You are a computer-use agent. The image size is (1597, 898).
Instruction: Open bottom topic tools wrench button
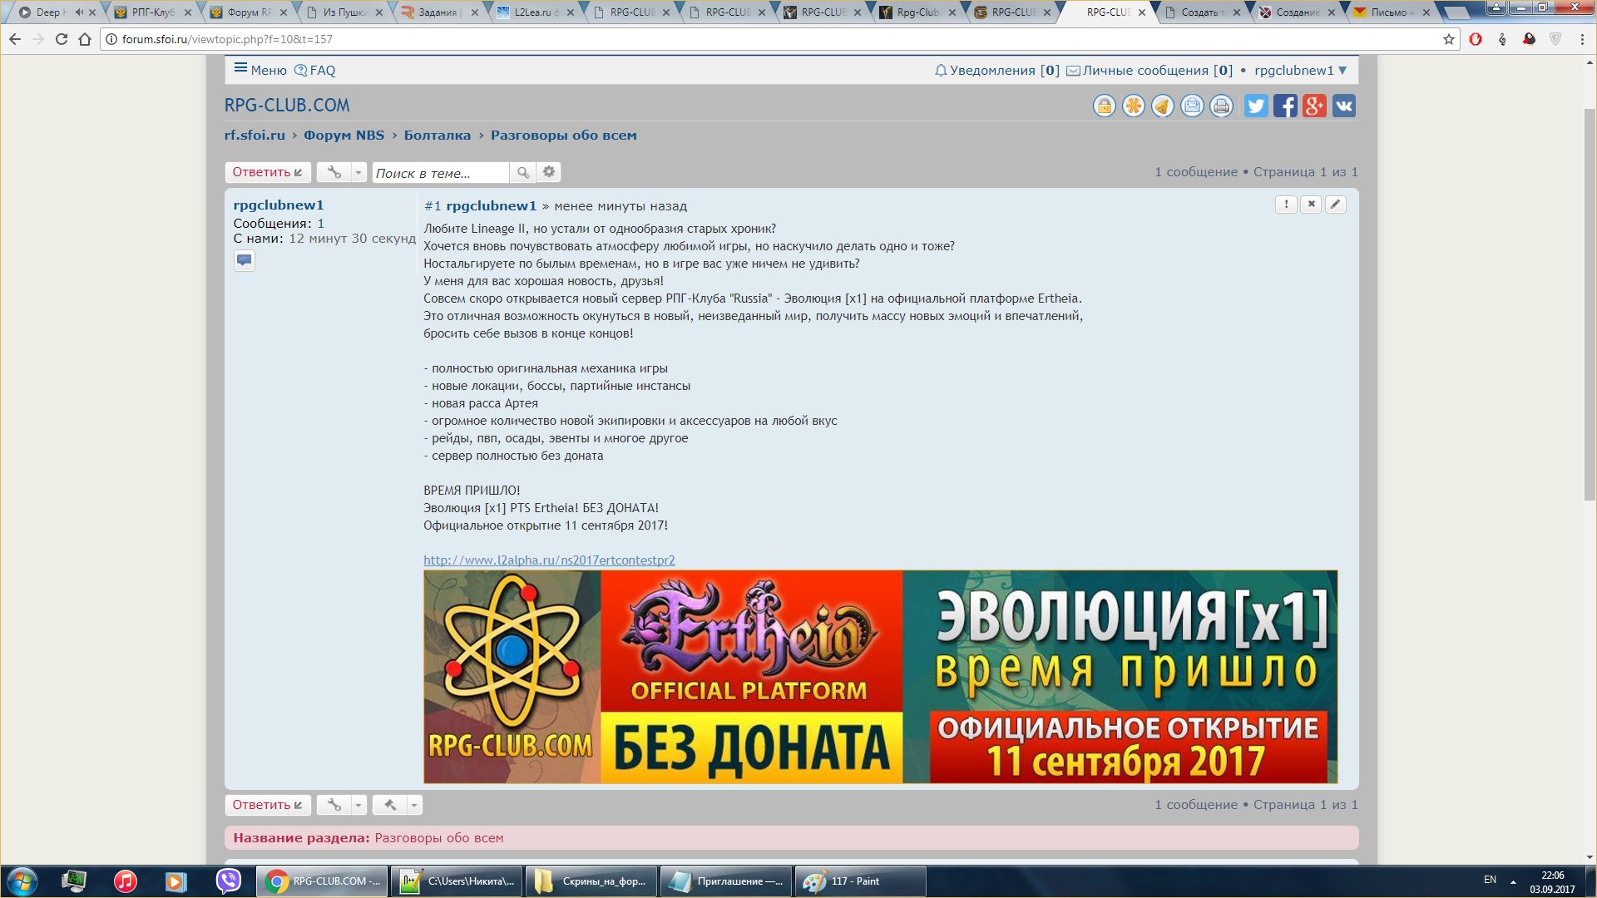pos(334,805)
